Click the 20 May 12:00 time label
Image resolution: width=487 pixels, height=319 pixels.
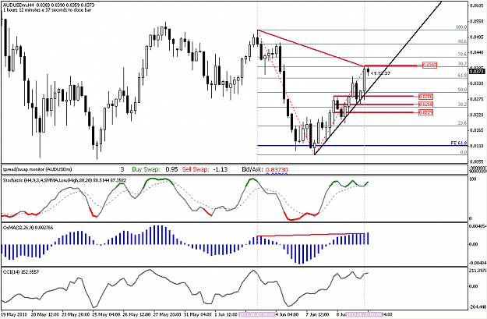(x=46, y=314)
